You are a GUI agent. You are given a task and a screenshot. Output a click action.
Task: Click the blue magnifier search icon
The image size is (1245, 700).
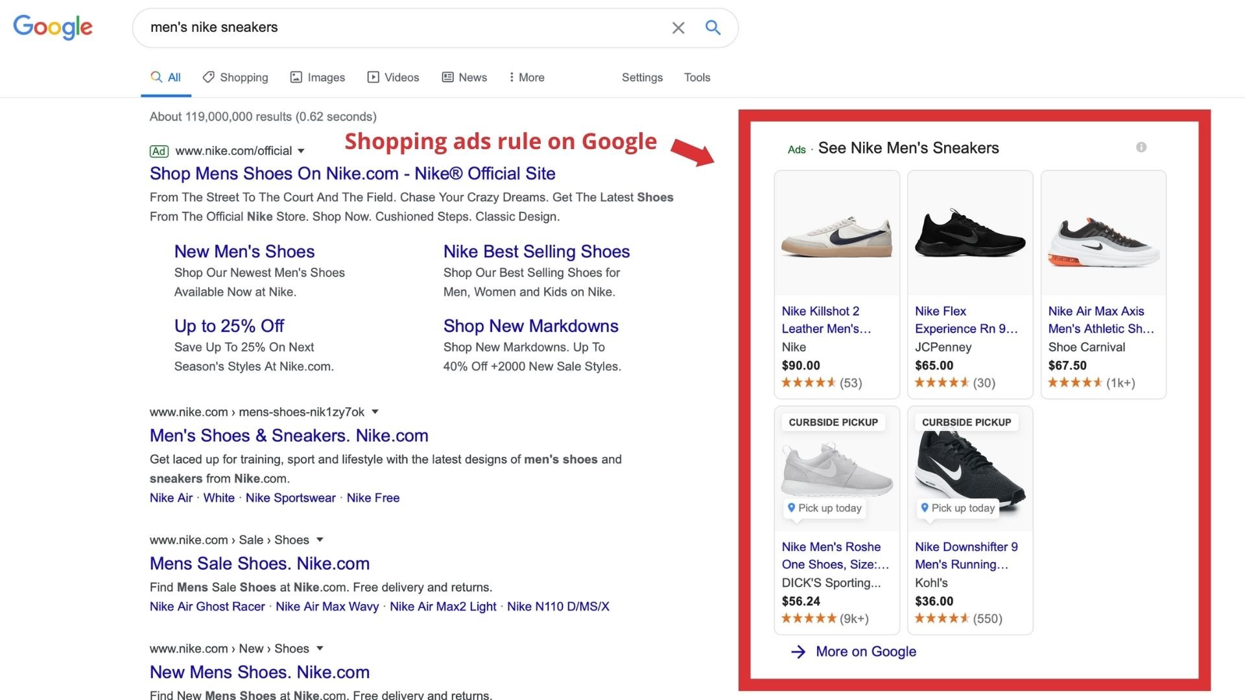point(713,27)
